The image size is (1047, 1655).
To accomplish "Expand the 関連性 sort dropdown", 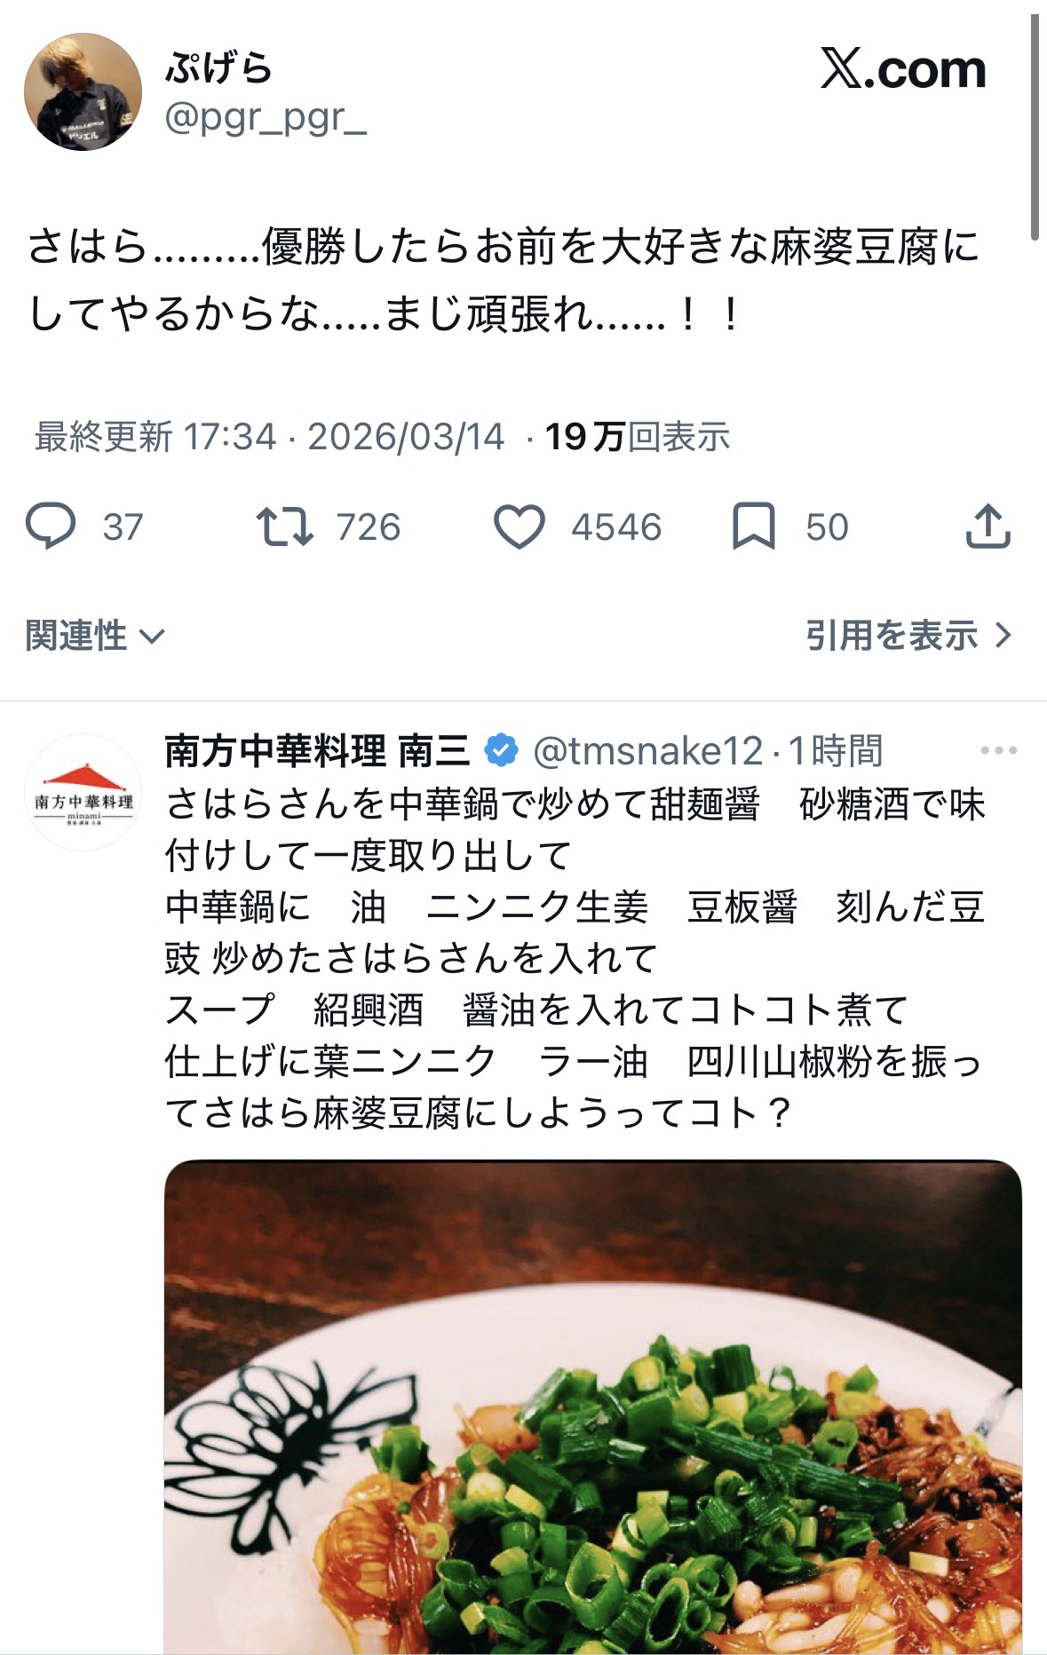I will [95, 636].
